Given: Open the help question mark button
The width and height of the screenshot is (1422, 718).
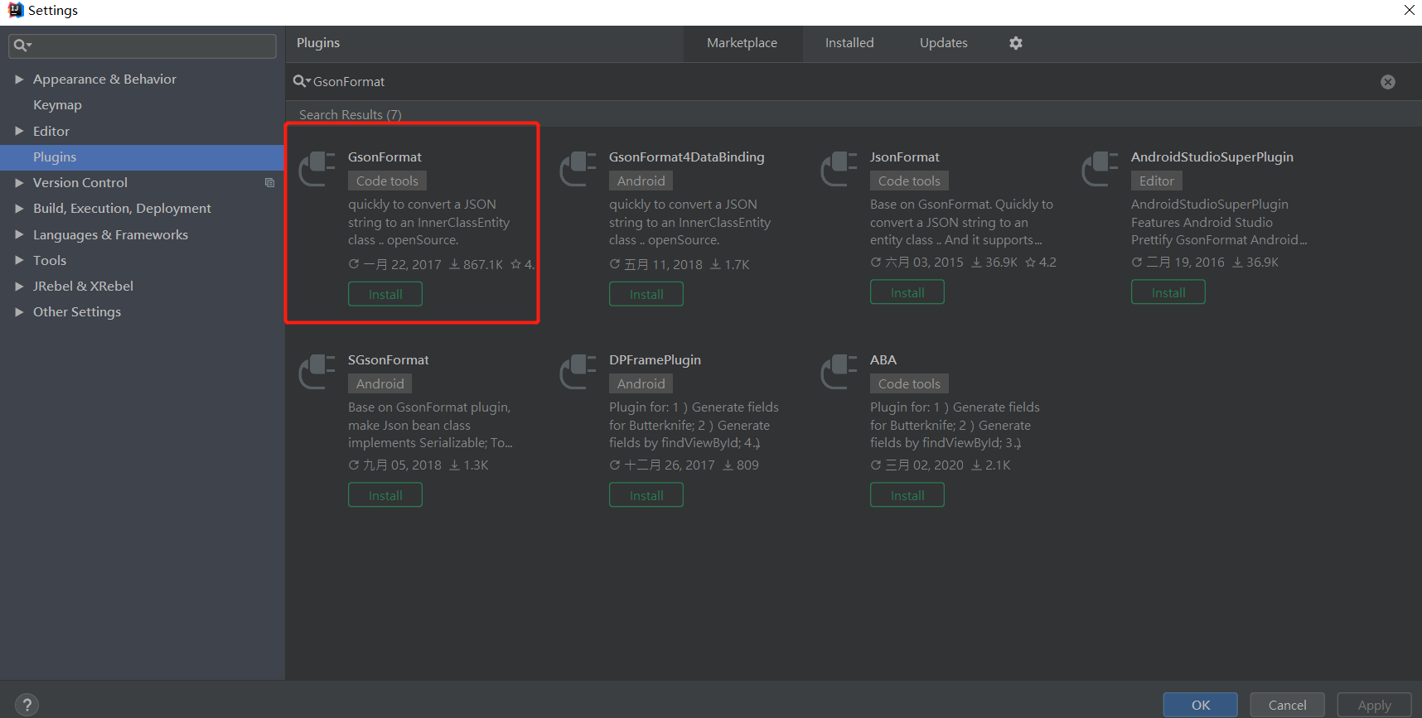Looking at the screenshot, I should 27,705.
